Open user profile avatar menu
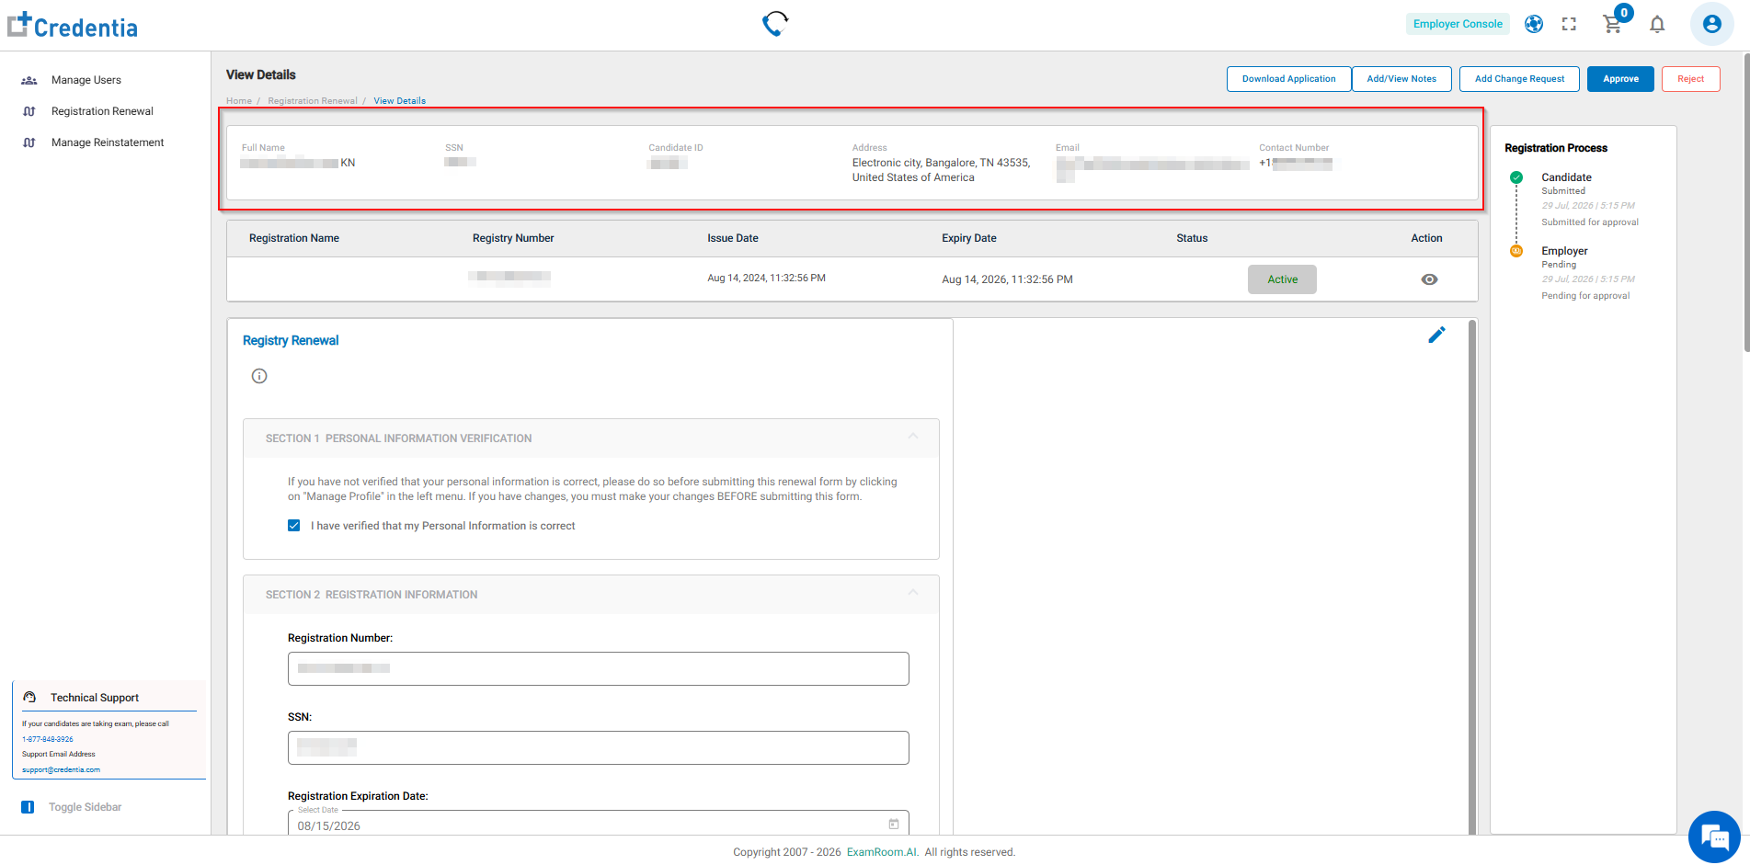The image size is (1750, 865). coord(1712,24)
